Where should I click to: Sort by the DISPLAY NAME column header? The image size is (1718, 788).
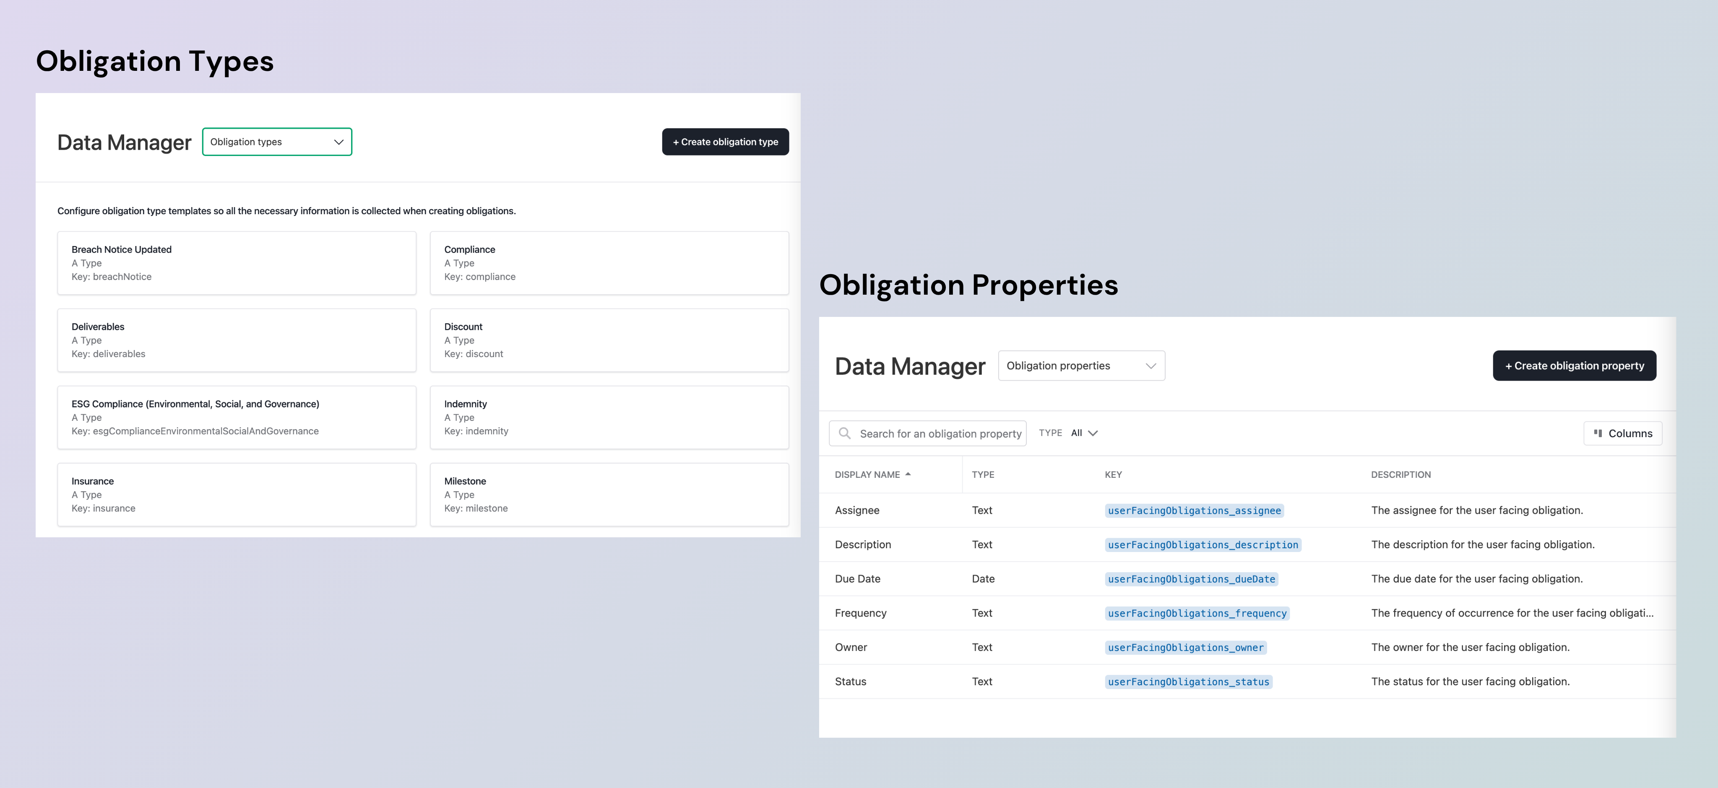[x=867, y=474]
